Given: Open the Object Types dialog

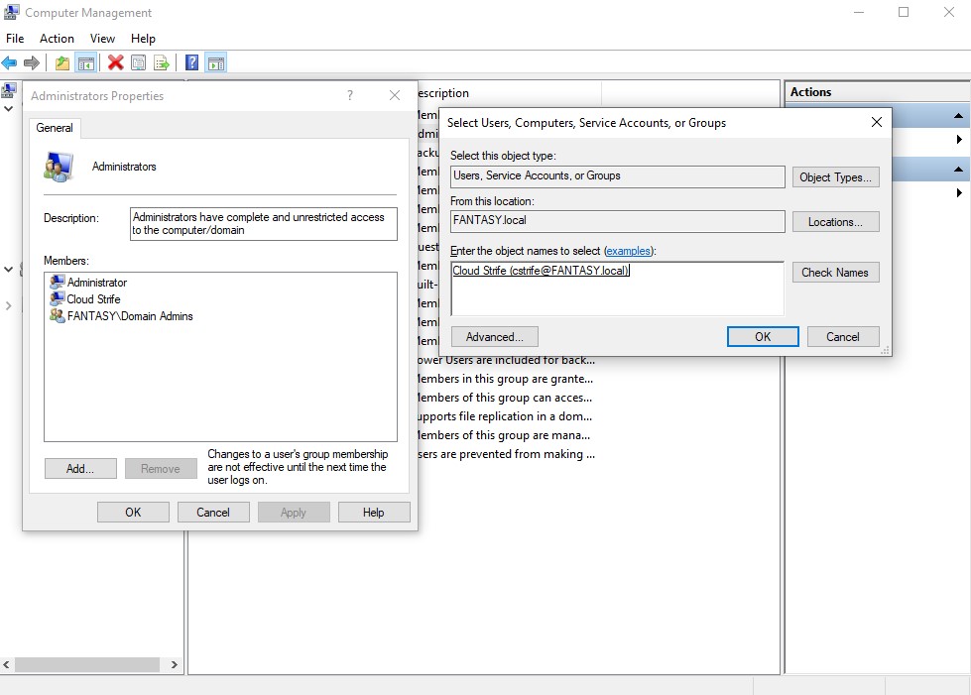Looking at the screenshot, I should pyautogui.click(x=835, y=176).
